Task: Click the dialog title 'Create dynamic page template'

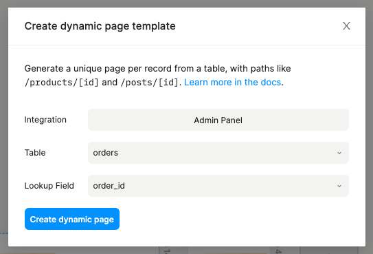Action: coord(100,26)
